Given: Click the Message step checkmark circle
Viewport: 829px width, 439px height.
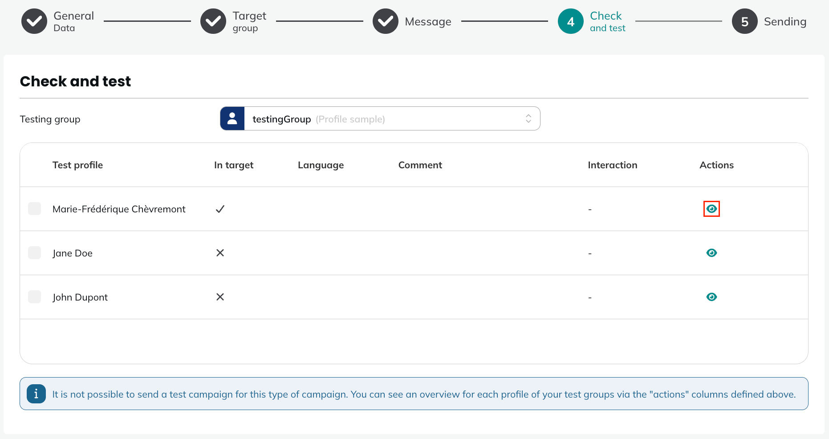Looking at the screenshot, I should 386,21.
